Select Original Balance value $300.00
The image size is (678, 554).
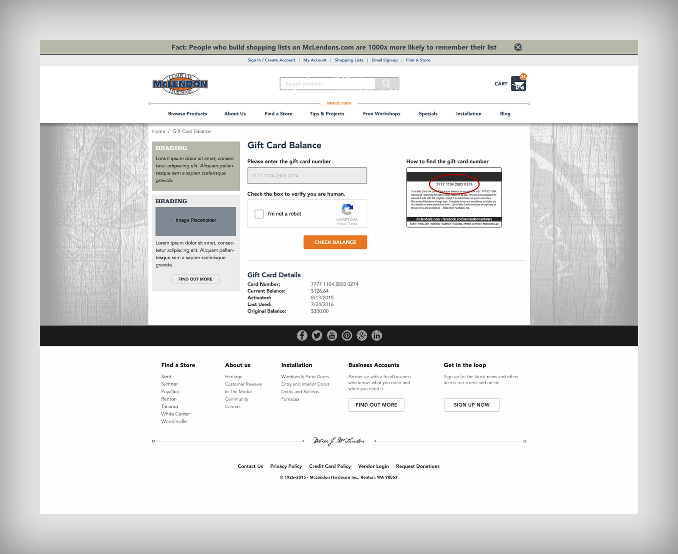[320, 311]
